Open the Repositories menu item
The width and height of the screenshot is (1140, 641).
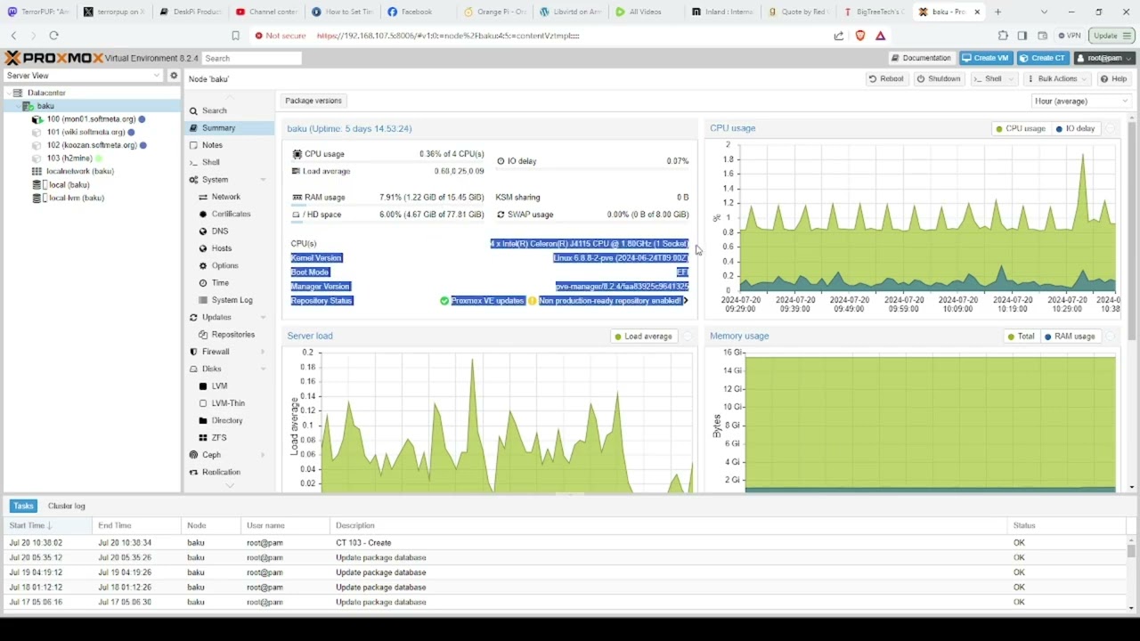(230, 334)
